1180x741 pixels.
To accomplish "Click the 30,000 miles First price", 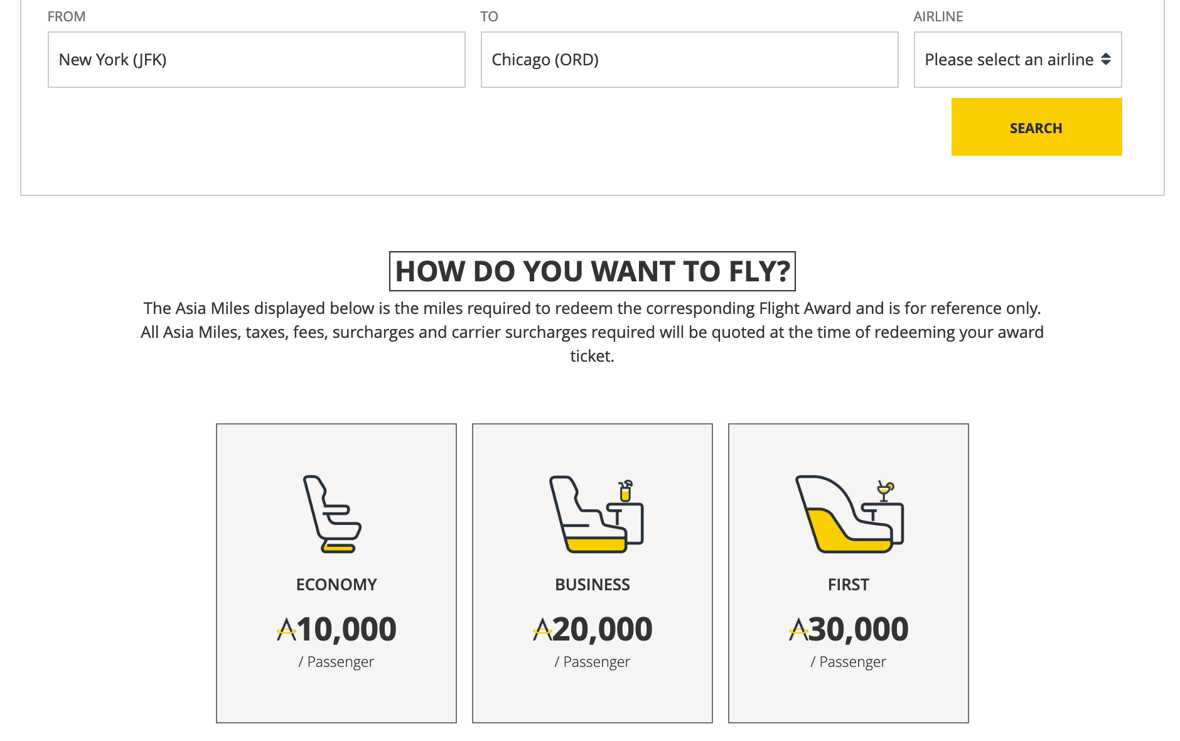I will pyautogui.click(x=859, y=629).
